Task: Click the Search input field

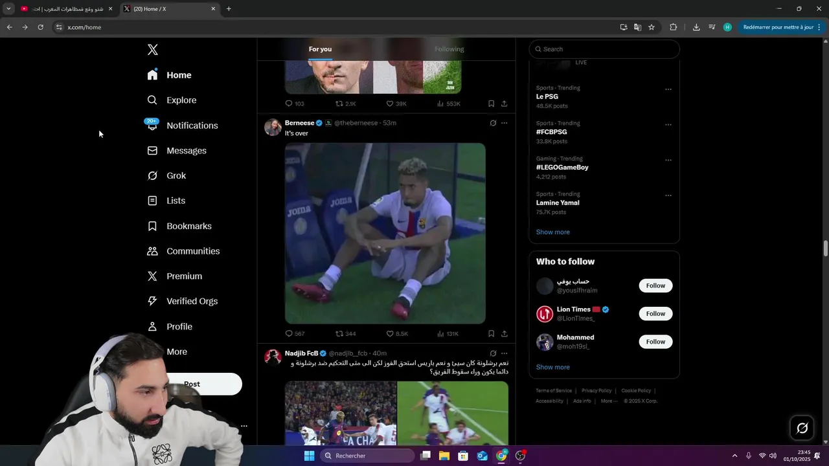Action: coord(604,49)
